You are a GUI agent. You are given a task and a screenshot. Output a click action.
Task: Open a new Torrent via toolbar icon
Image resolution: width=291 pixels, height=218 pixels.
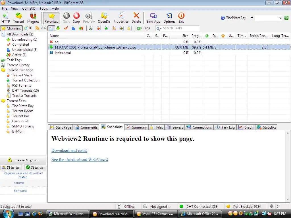[18, 18]
